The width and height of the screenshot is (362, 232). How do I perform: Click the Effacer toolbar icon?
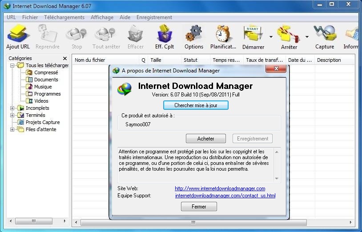tap(136, 34)
